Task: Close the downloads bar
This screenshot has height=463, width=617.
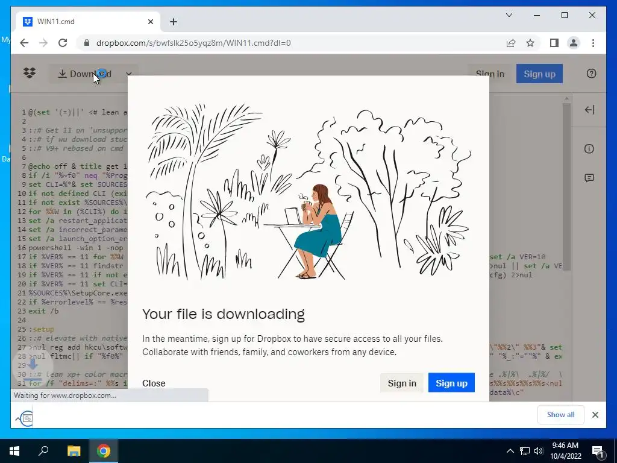Action: (595, 415)
